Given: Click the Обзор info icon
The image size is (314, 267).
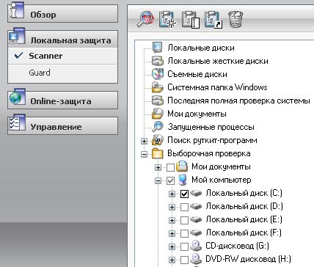Looking at the screenshot, I should point(16,10).
